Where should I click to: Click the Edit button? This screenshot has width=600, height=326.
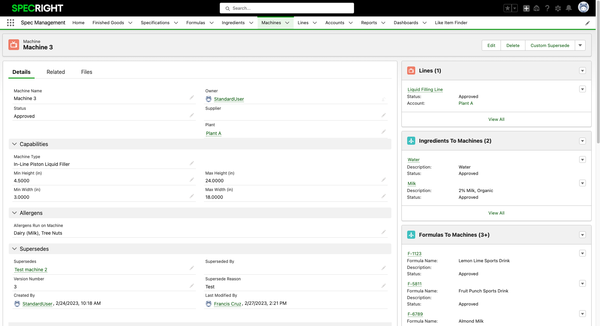pos(491,45)
